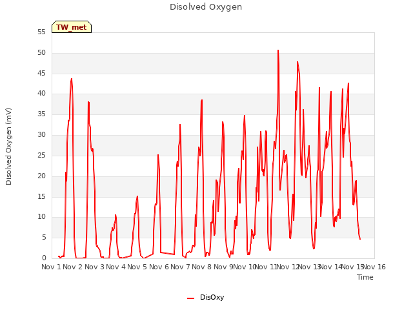Click the x-axis tick label Nov 4

click(116, 267)
